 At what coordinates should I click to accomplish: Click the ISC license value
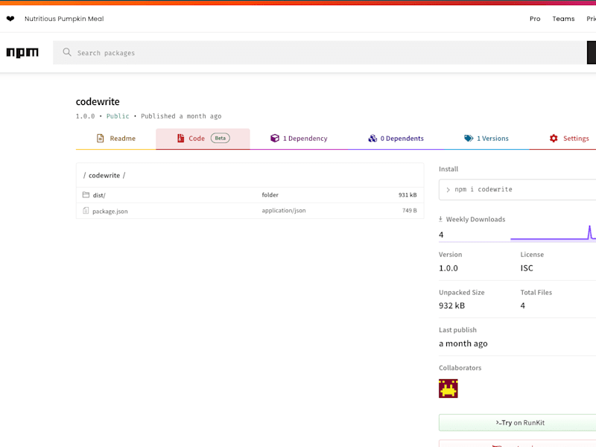click(527, 268)
